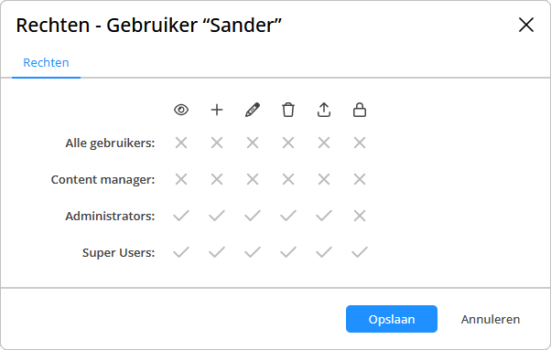Toggle lock permission for Administrators

[360, 216]
